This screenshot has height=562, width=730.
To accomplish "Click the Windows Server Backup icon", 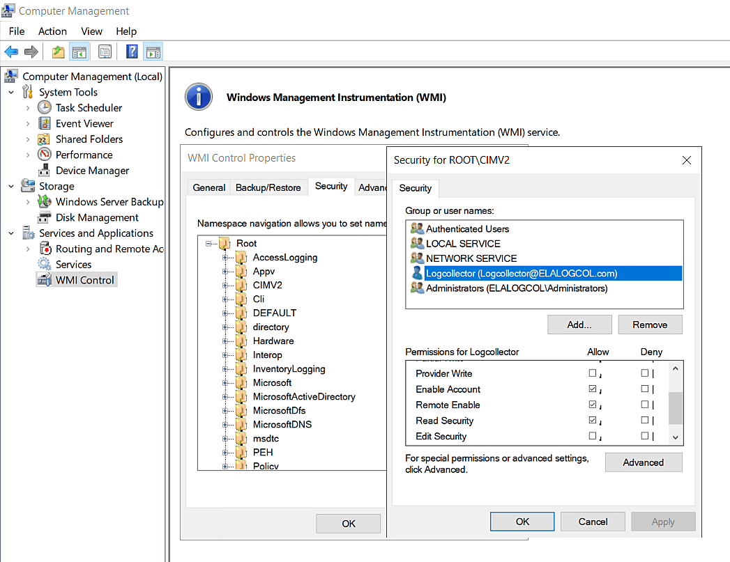I will coord(44,202).
